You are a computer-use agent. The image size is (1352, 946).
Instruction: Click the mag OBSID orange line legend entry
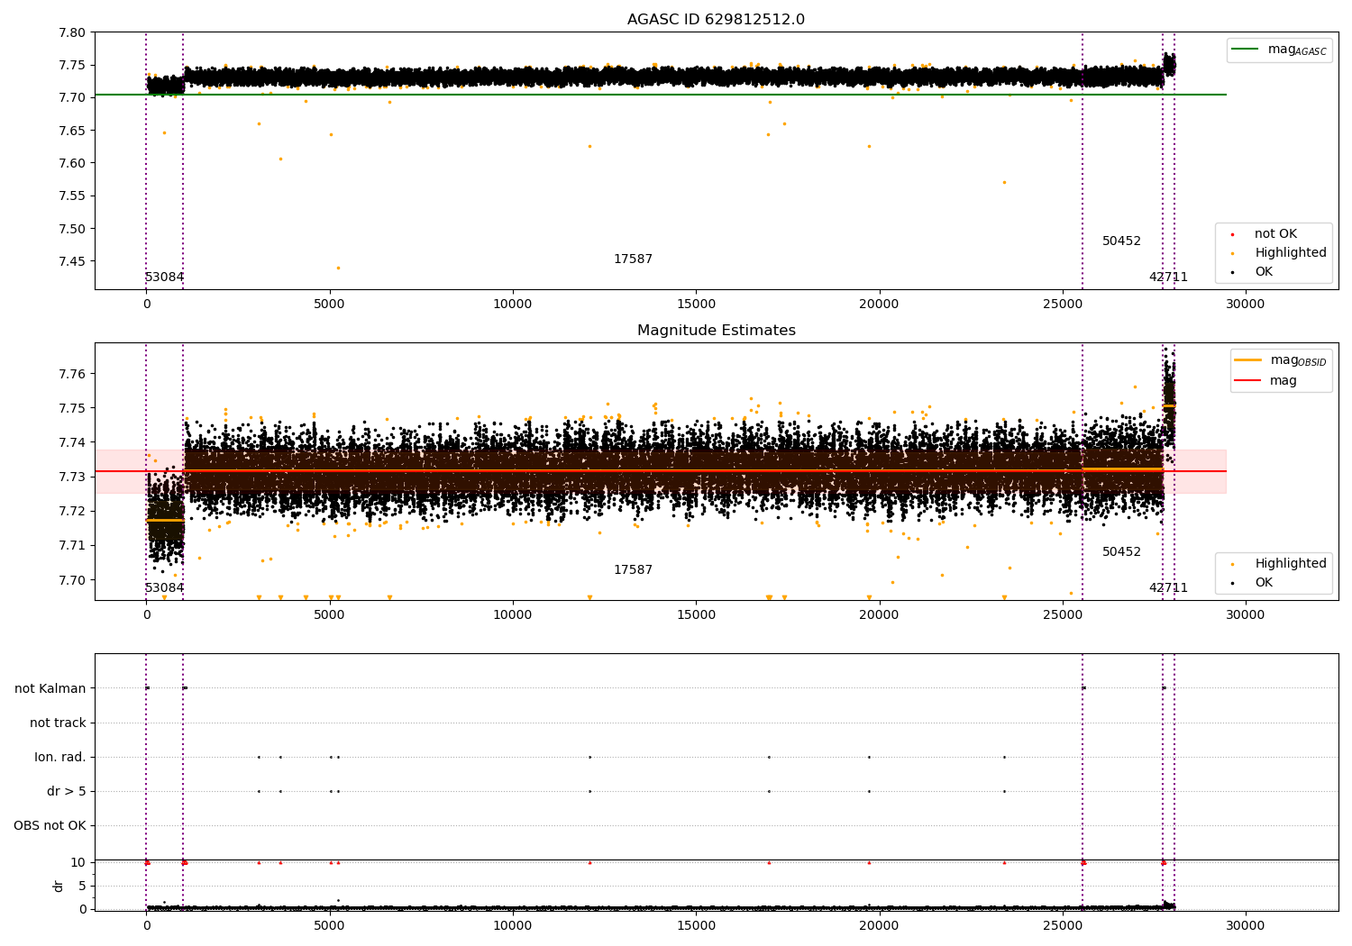tap(1280, 360)
